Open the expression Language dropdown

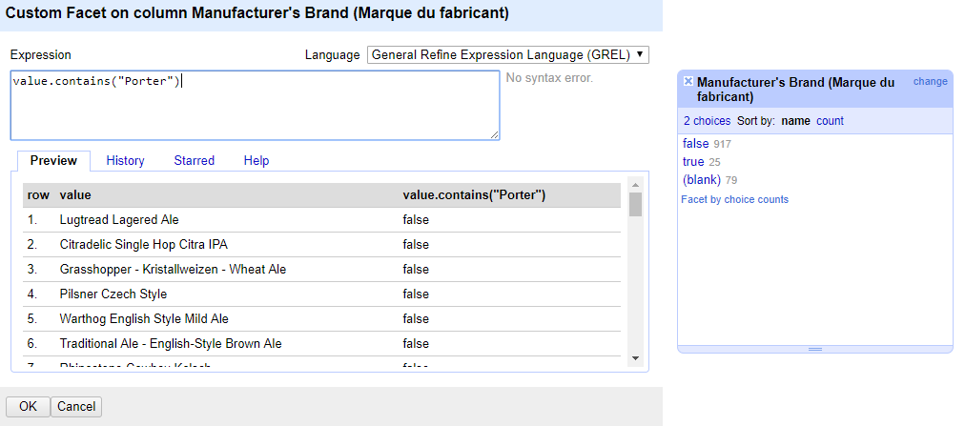(x=507, y=54)
